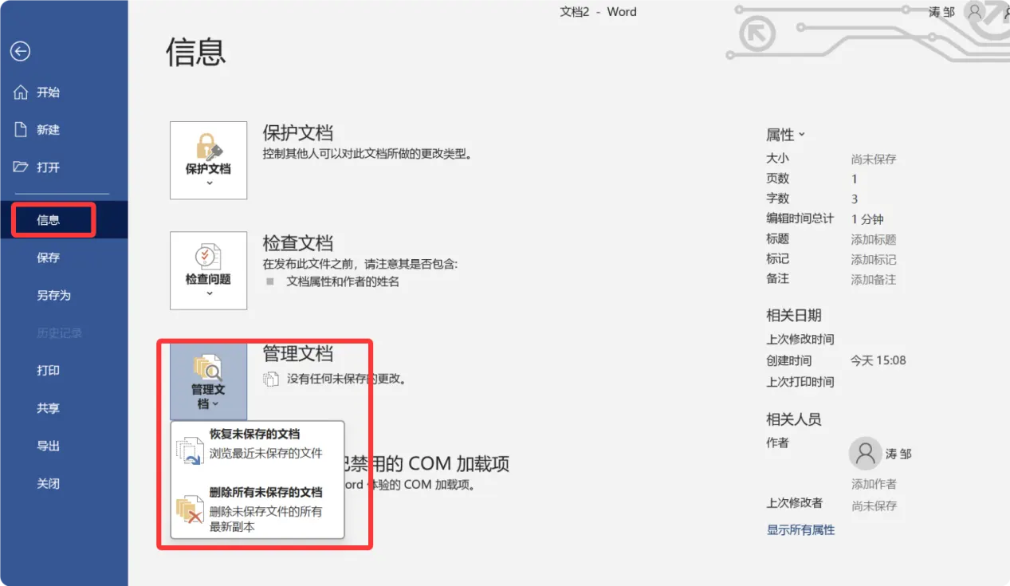This screenshot has width=1010, height=586.
Task: Expand the 属性 dropdown chevron
Action: 802,135
